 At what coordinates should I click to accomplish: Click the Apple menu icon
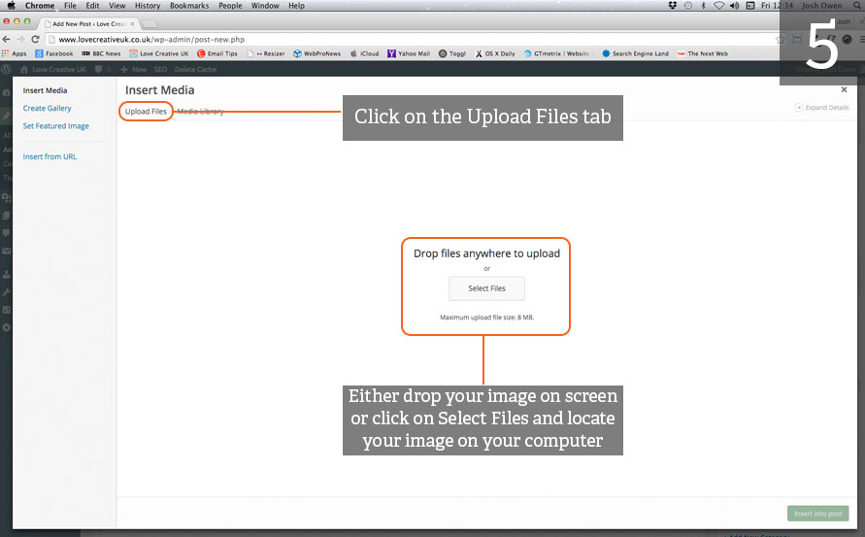11,6
